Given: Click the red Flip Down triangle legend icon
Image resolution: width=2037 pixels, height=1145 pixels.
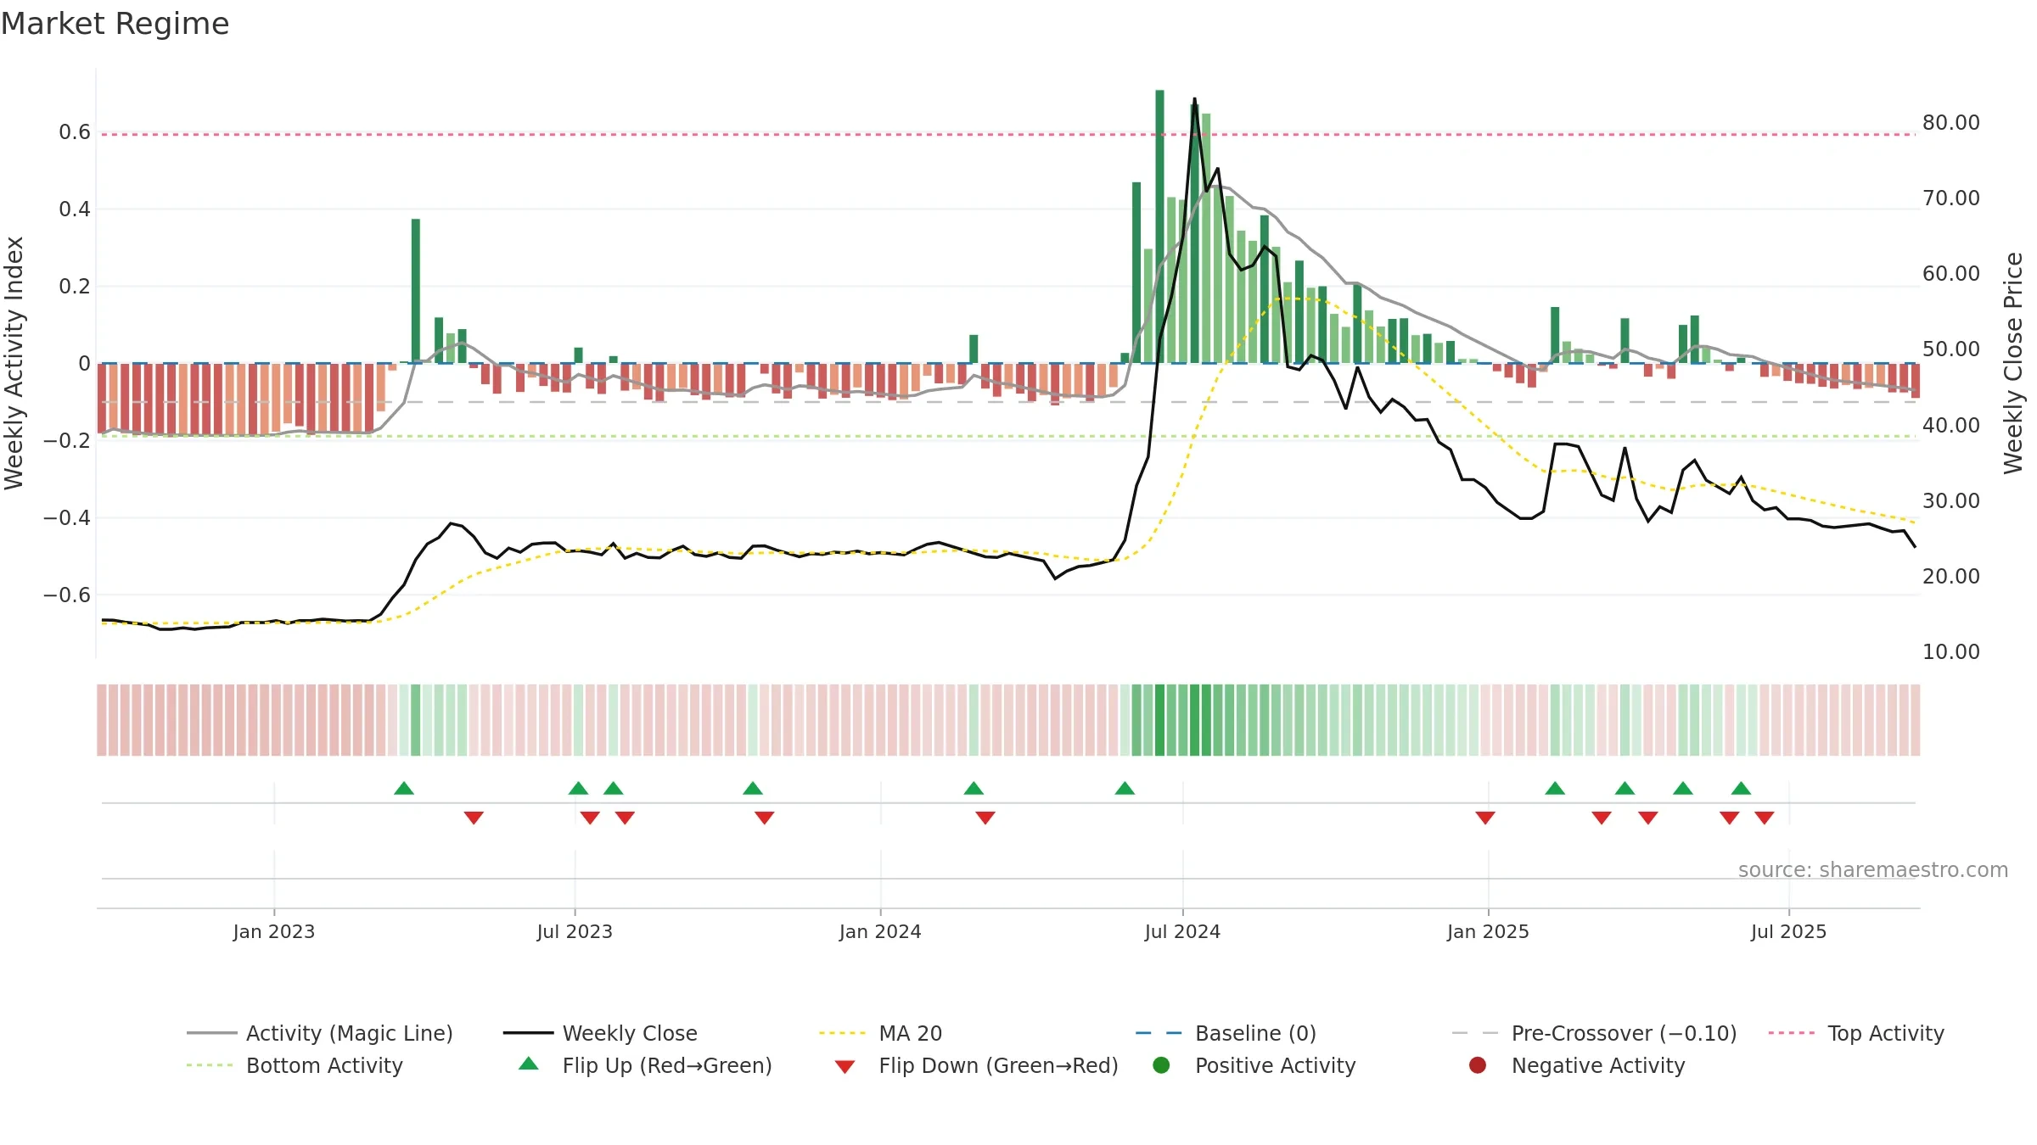Looking at the screenshot, I should click(x=845, y=1067).
